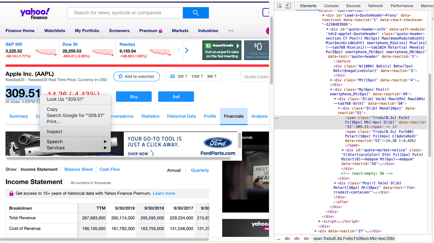Image resolution: width=434 pixels, height=243 pixels.
Task: Click the Premium lock icon
Action: click(161, 31)
